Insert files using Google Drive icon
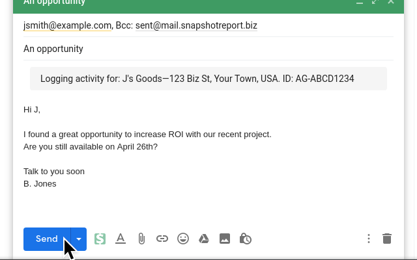Image resolution: width=417 pixels, height=260 pixels. coord(204,239)
